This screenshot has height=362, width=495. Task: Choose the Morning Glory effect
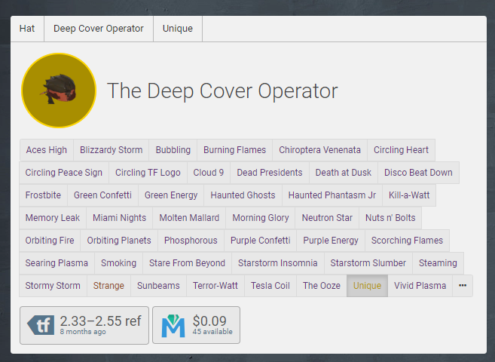click(261, 218)
